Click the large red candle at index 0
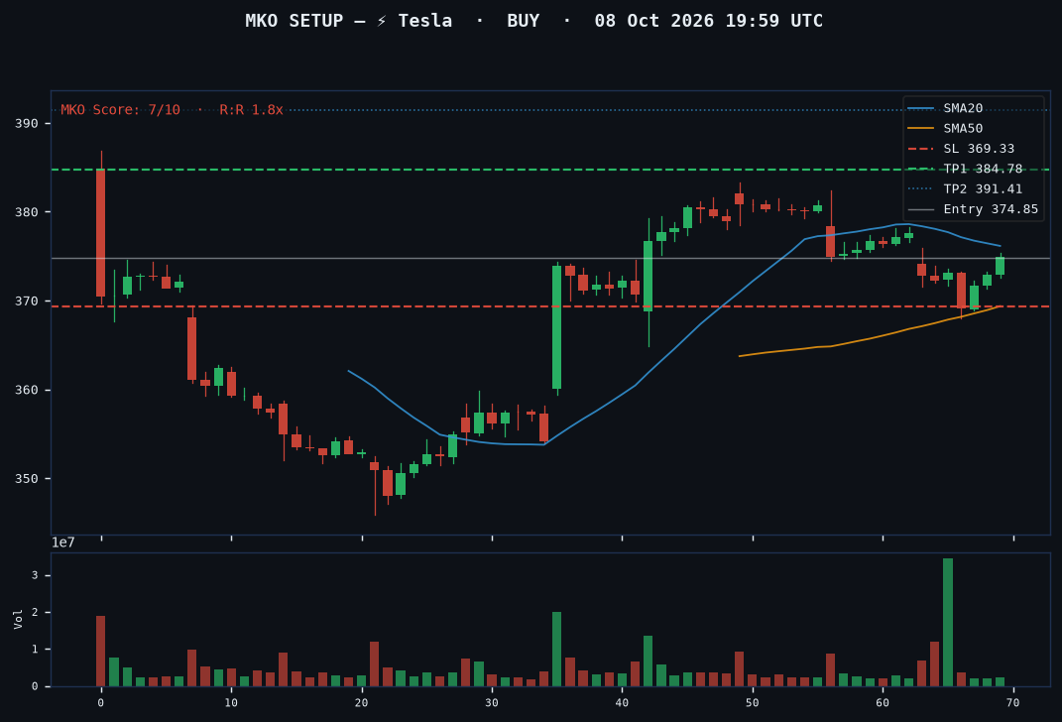 [x=101, y=232]
